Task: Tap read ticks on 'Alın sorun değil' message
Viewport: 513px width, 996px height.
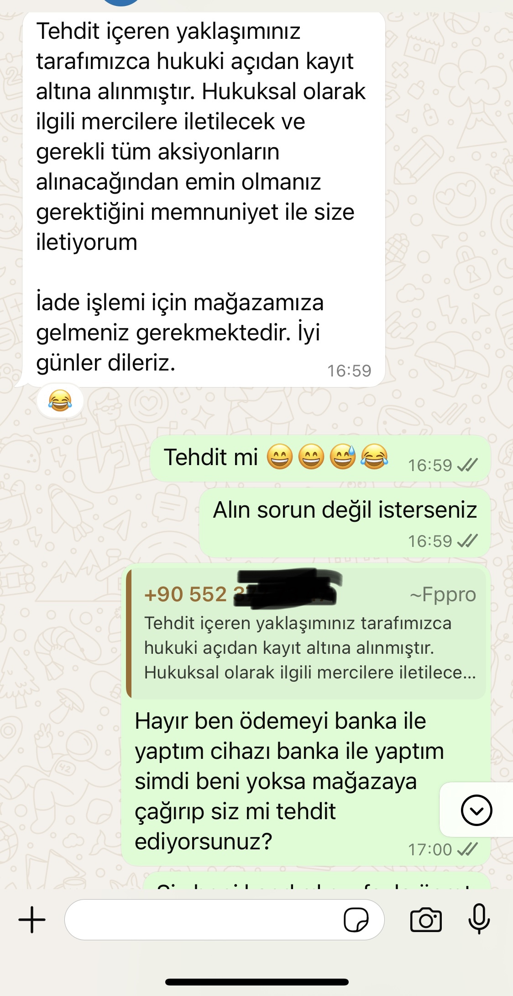Action: (467, 541)
